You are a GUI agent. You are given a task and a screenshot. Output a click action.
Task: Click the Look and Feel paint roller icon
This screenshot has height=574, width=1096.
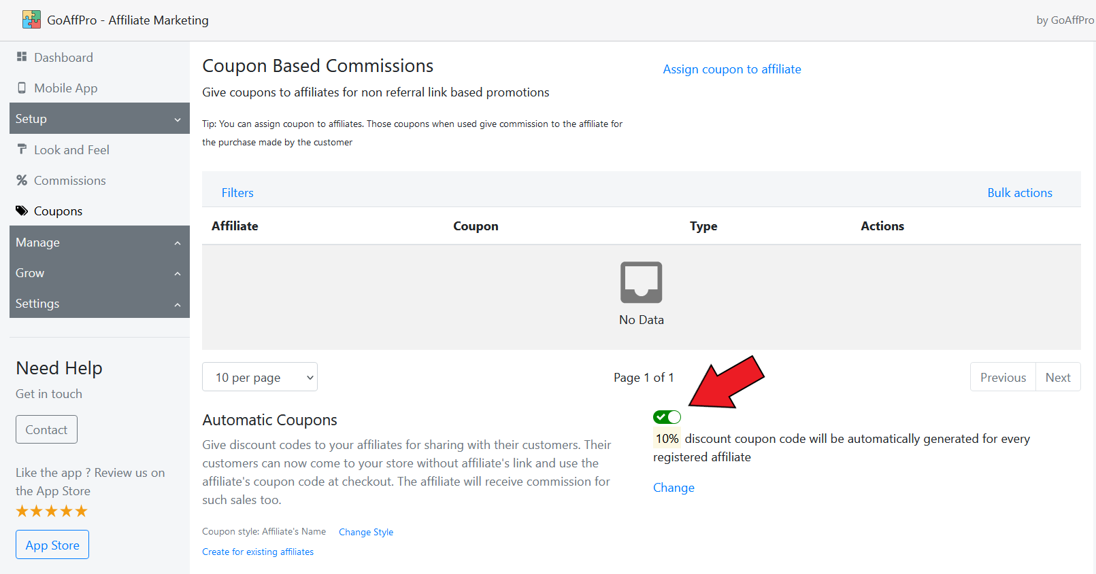tap(22, 149)
